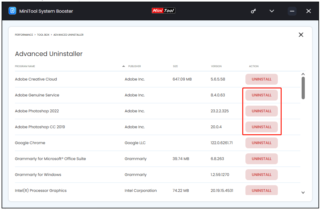Screen dimensions: 321x210
Task: Sort by VERSION column
Action: pyautogui.click(x=217, y=66)
